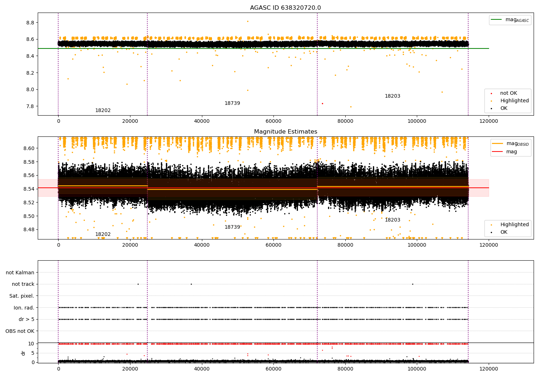Click 'not OK' legend label in top plot
This screenshot has height=377, width=539.
508,93
